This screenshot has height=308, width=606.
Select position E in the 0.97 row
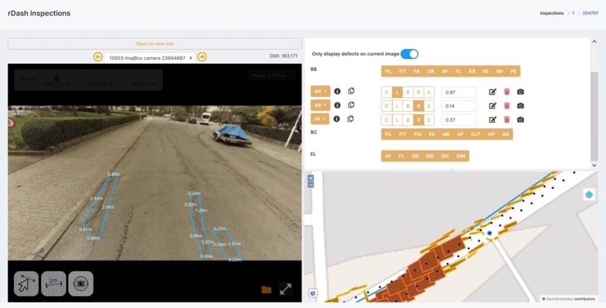click(x=429, y=92)
